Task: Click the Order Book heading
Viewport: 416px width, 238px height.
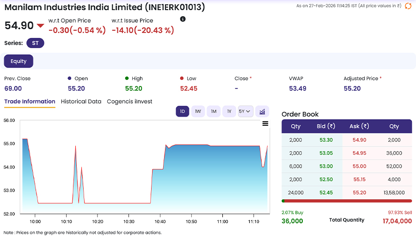Action: (x=300, y=114)
